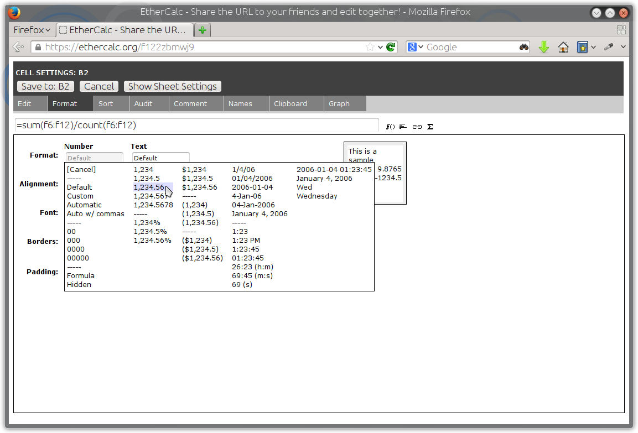638x433 pixels.
Task: Click the function list icon beside formula bar
Action: (x=390, y=127)
